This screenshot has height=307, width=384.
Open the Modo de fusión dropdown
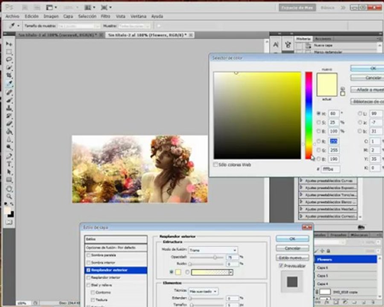pos(212,250)
